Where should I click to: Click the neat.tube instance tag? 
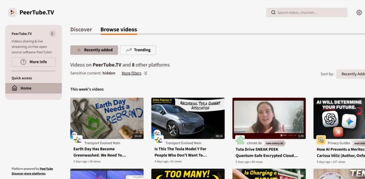click(x=359, y=143)
